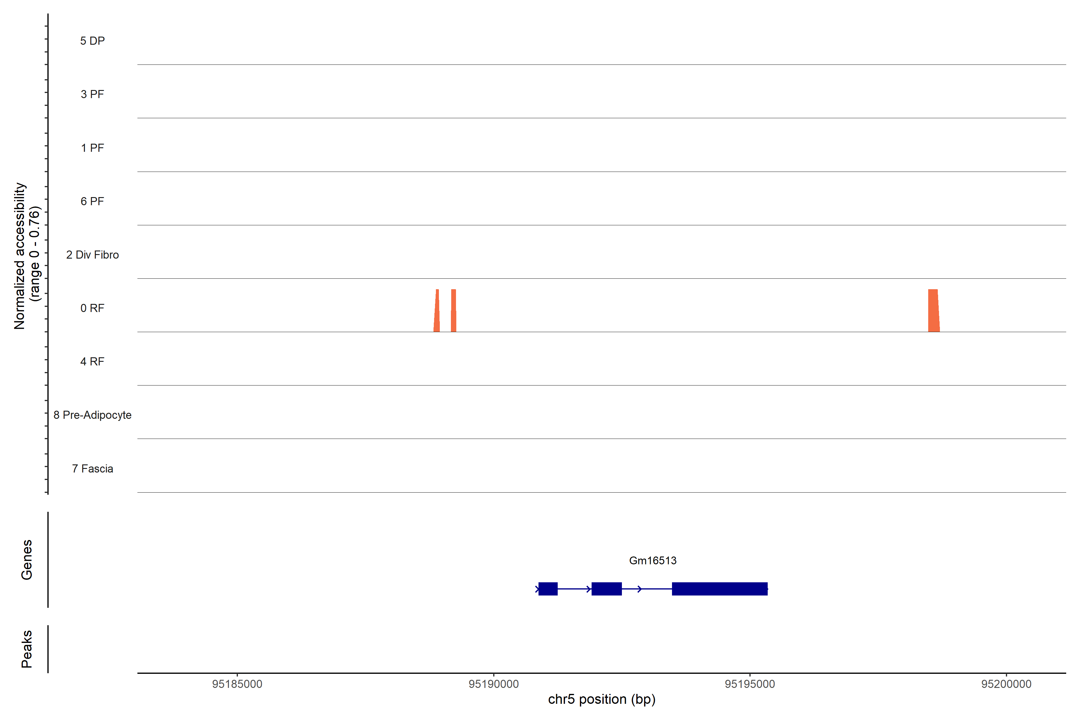Click the Gm16513 gene label
The height and width of the screenshot is (720, 1080).
pyautogui.click(x=652, y=561)
